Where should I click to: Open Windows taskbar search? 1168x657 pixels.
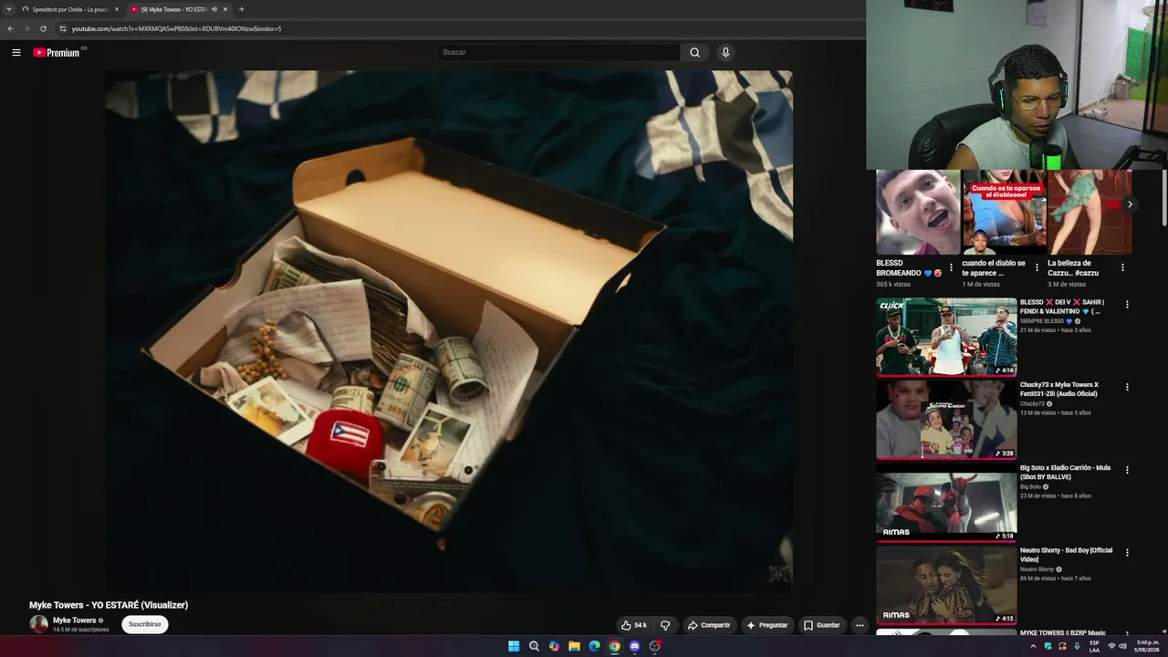coord(534,646)
